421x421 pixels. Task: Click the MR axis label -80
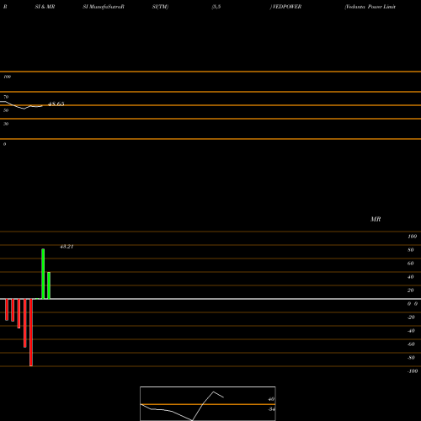(411, 358)
